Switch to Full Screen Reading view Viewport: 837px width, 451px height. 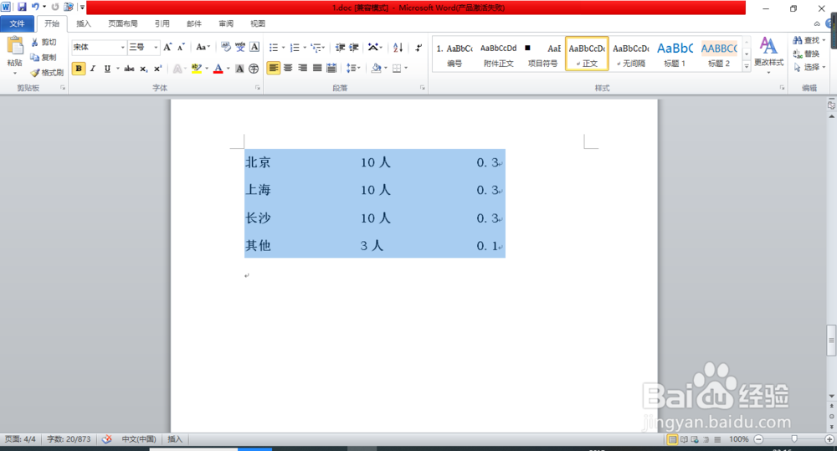(x=684, y=439)
